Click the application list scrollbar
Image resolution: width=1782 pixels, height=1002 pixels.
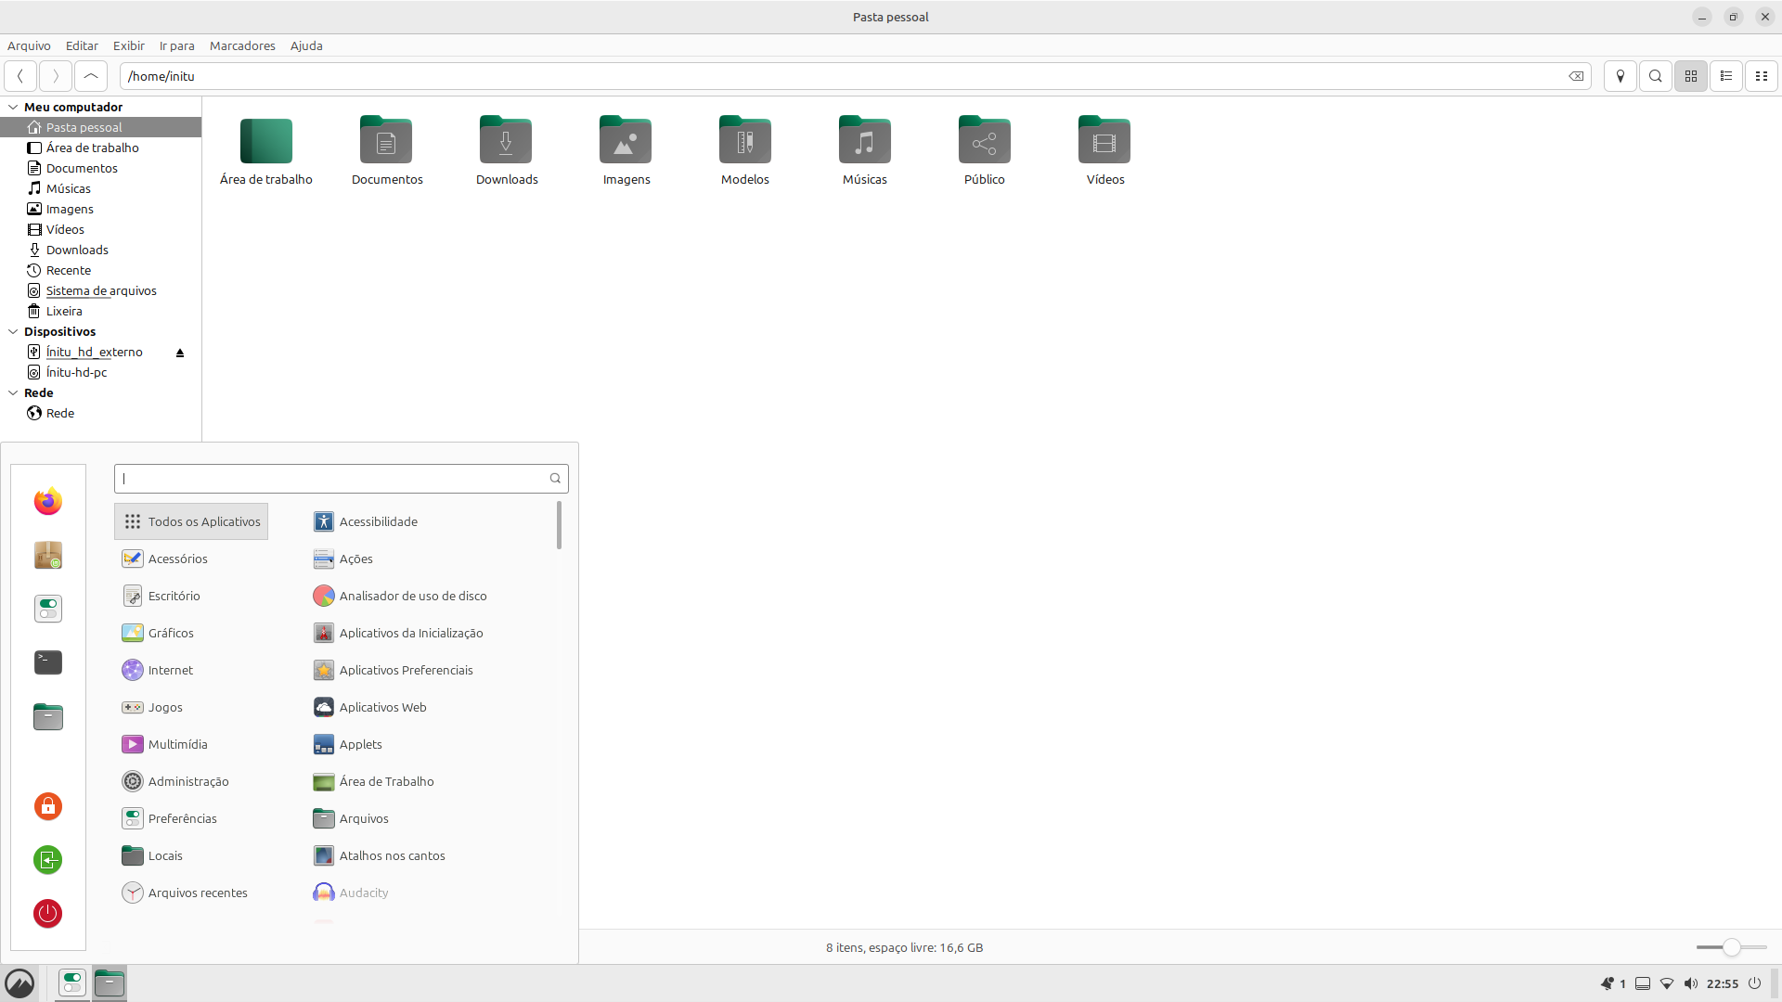pos(559,525)
